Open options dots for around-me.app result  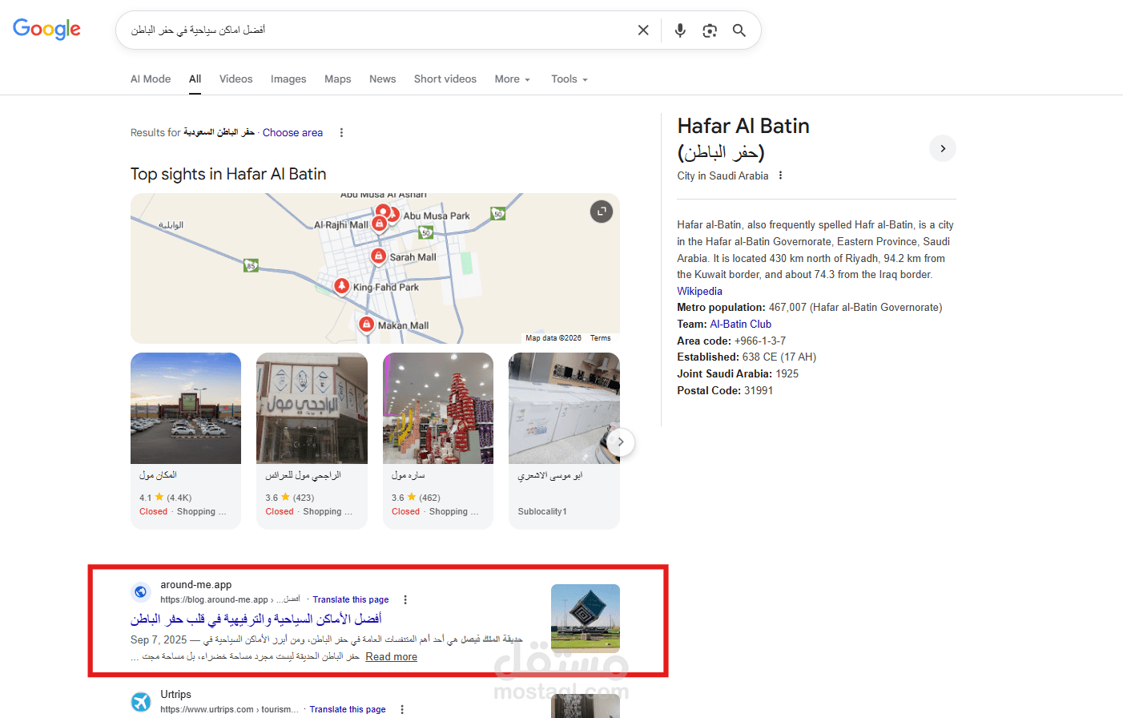pyautogui.click(x=405, y=599)
